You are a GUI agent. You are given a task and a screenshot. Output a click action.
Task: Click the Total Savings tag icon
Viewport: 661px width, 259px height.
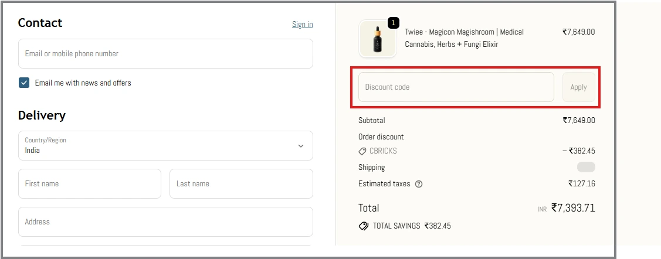[x=363, y=226]
